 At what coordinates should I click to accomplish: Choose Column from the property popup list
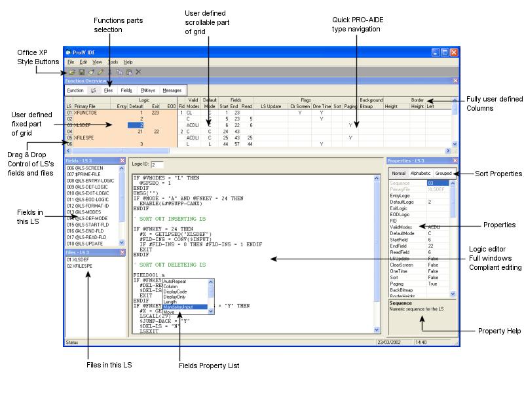point(185,287)
